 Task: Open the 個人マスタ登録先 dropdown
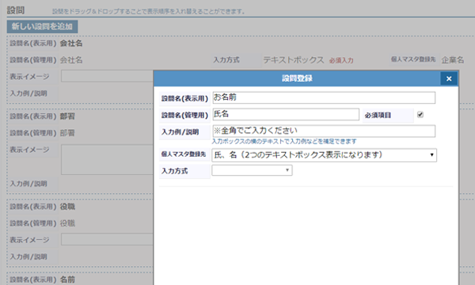tap(324, 155)
